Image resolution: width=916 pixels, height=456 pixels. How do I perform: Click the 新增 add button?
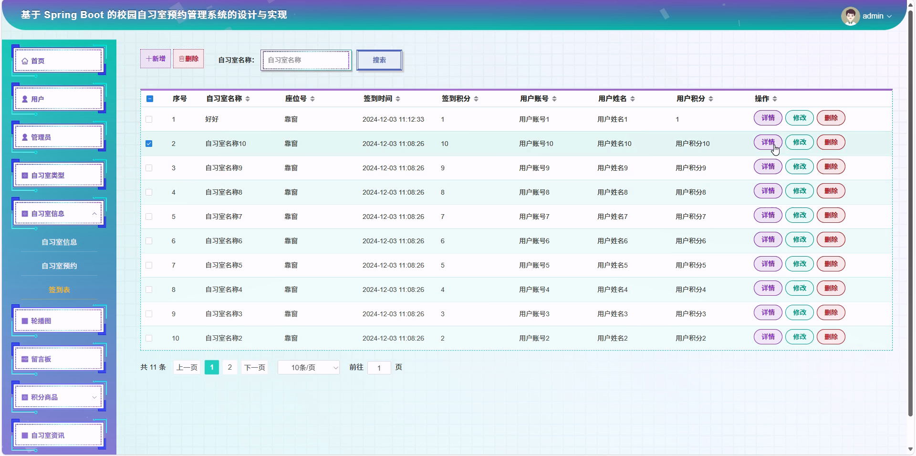point(156,59)
